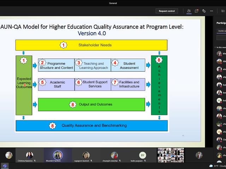Select the supaporn kumrot participant tile
Viewport: 226px width, 169px height.
(86, 156)
